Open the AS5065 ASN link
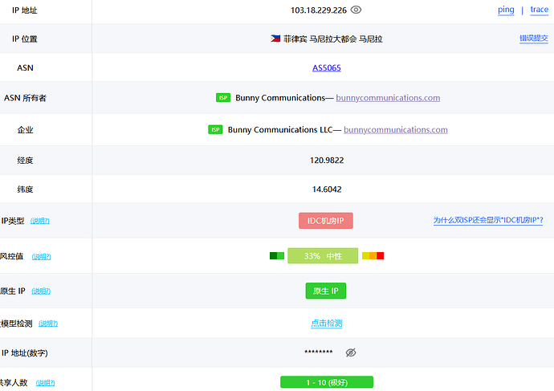554x391 pixels. click(327, 67)
